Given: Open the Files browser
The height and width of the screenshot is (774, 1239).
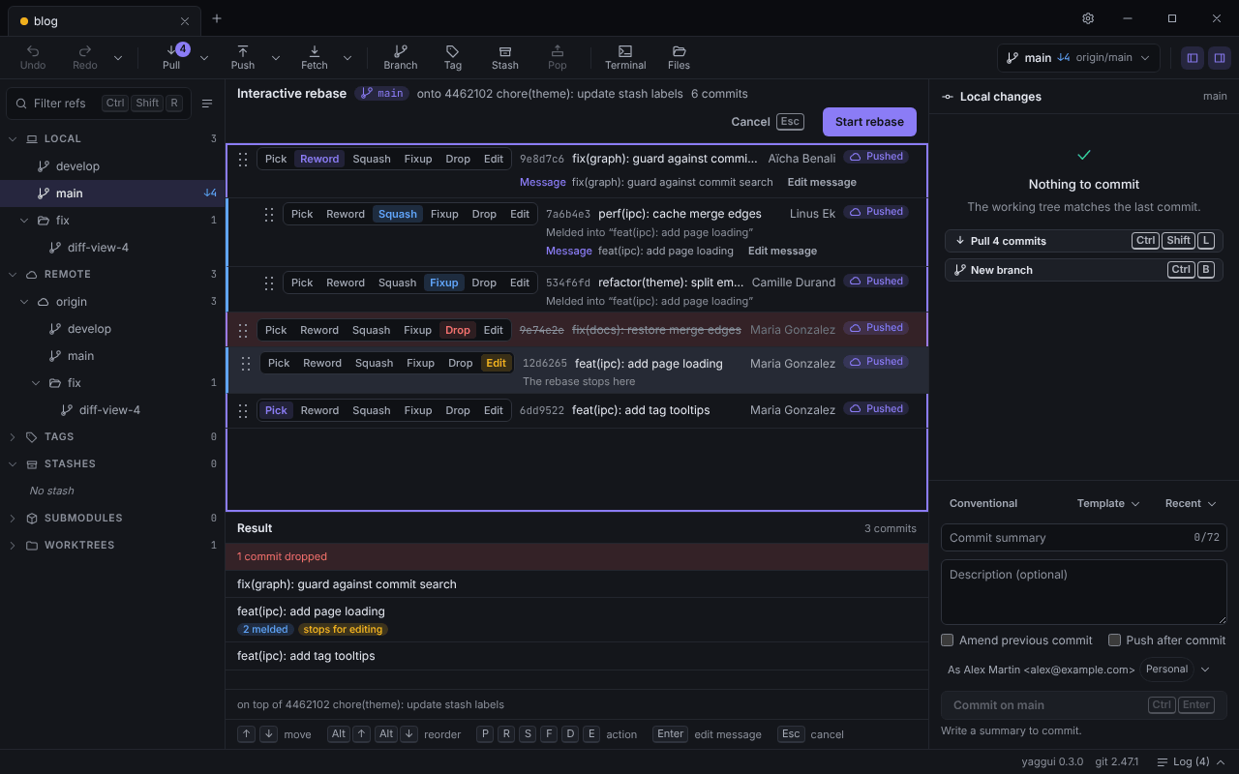Looking at the screenshot, I should [x=679, y=57].
